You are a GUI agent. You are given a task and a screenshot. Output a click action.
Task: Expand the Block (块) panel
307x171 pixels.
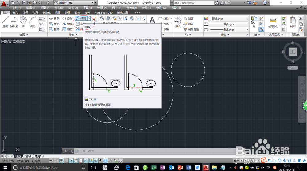[188, 35]
